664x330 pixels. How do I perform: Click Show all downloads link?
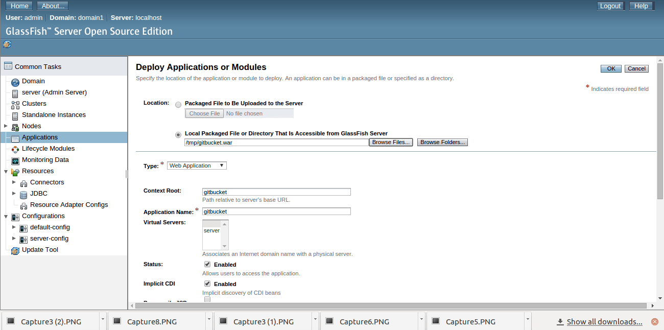tap(604, 322)
